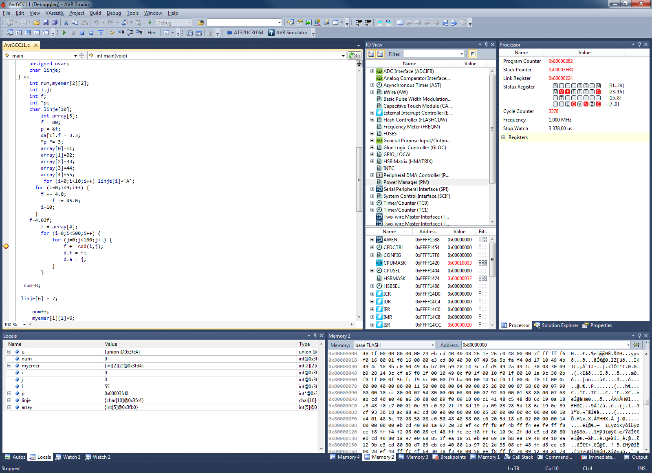Click the Open File folder icon

click(37, 22)
